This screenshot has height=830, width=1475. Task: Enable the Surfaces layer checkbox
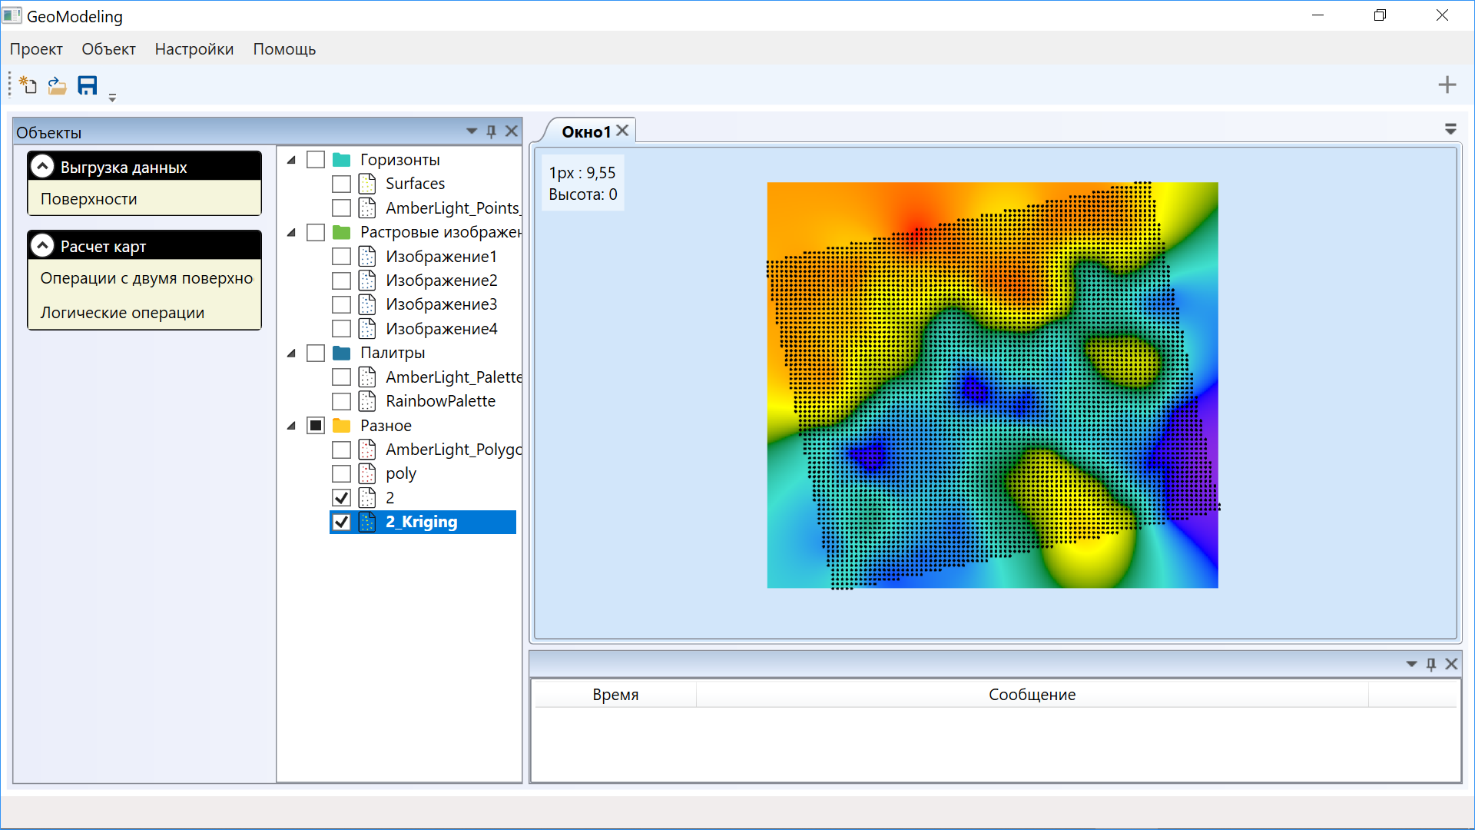pos(342,184)
